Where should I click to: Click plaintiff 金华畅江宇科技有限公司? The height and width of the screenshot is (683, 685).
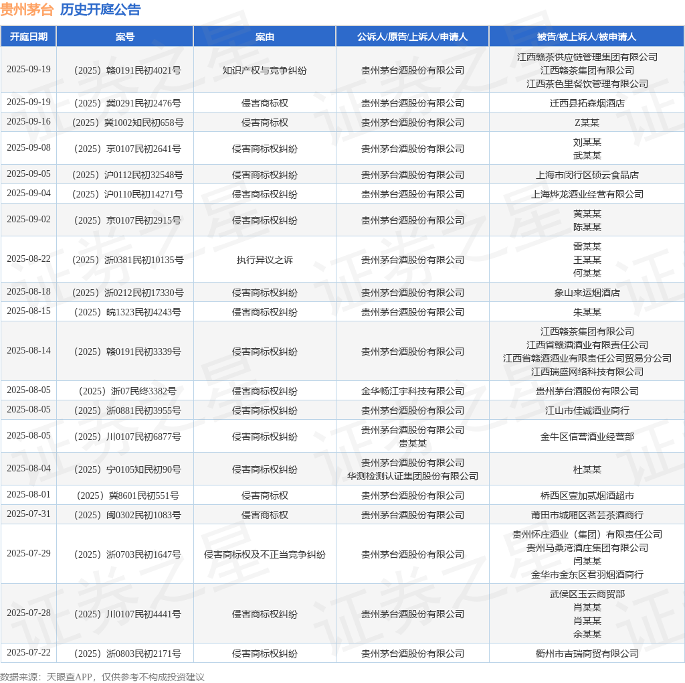tap(412, 391)
